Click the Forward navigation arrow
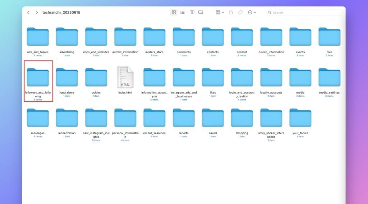368x204 pixels. tap(37, 12)
